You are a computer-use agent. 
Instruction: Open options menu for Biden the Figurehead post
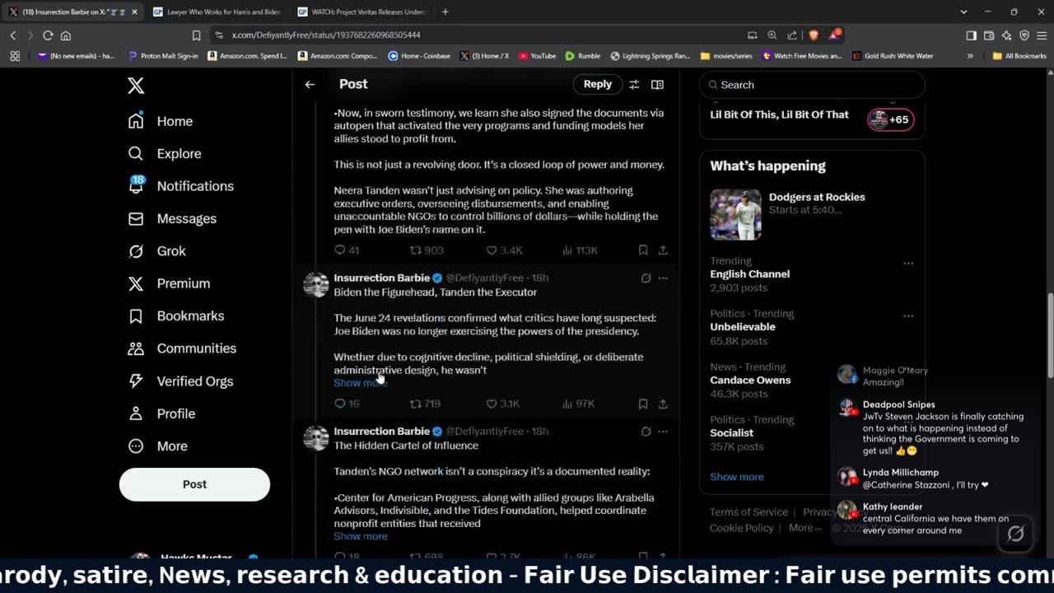(663, 278)
